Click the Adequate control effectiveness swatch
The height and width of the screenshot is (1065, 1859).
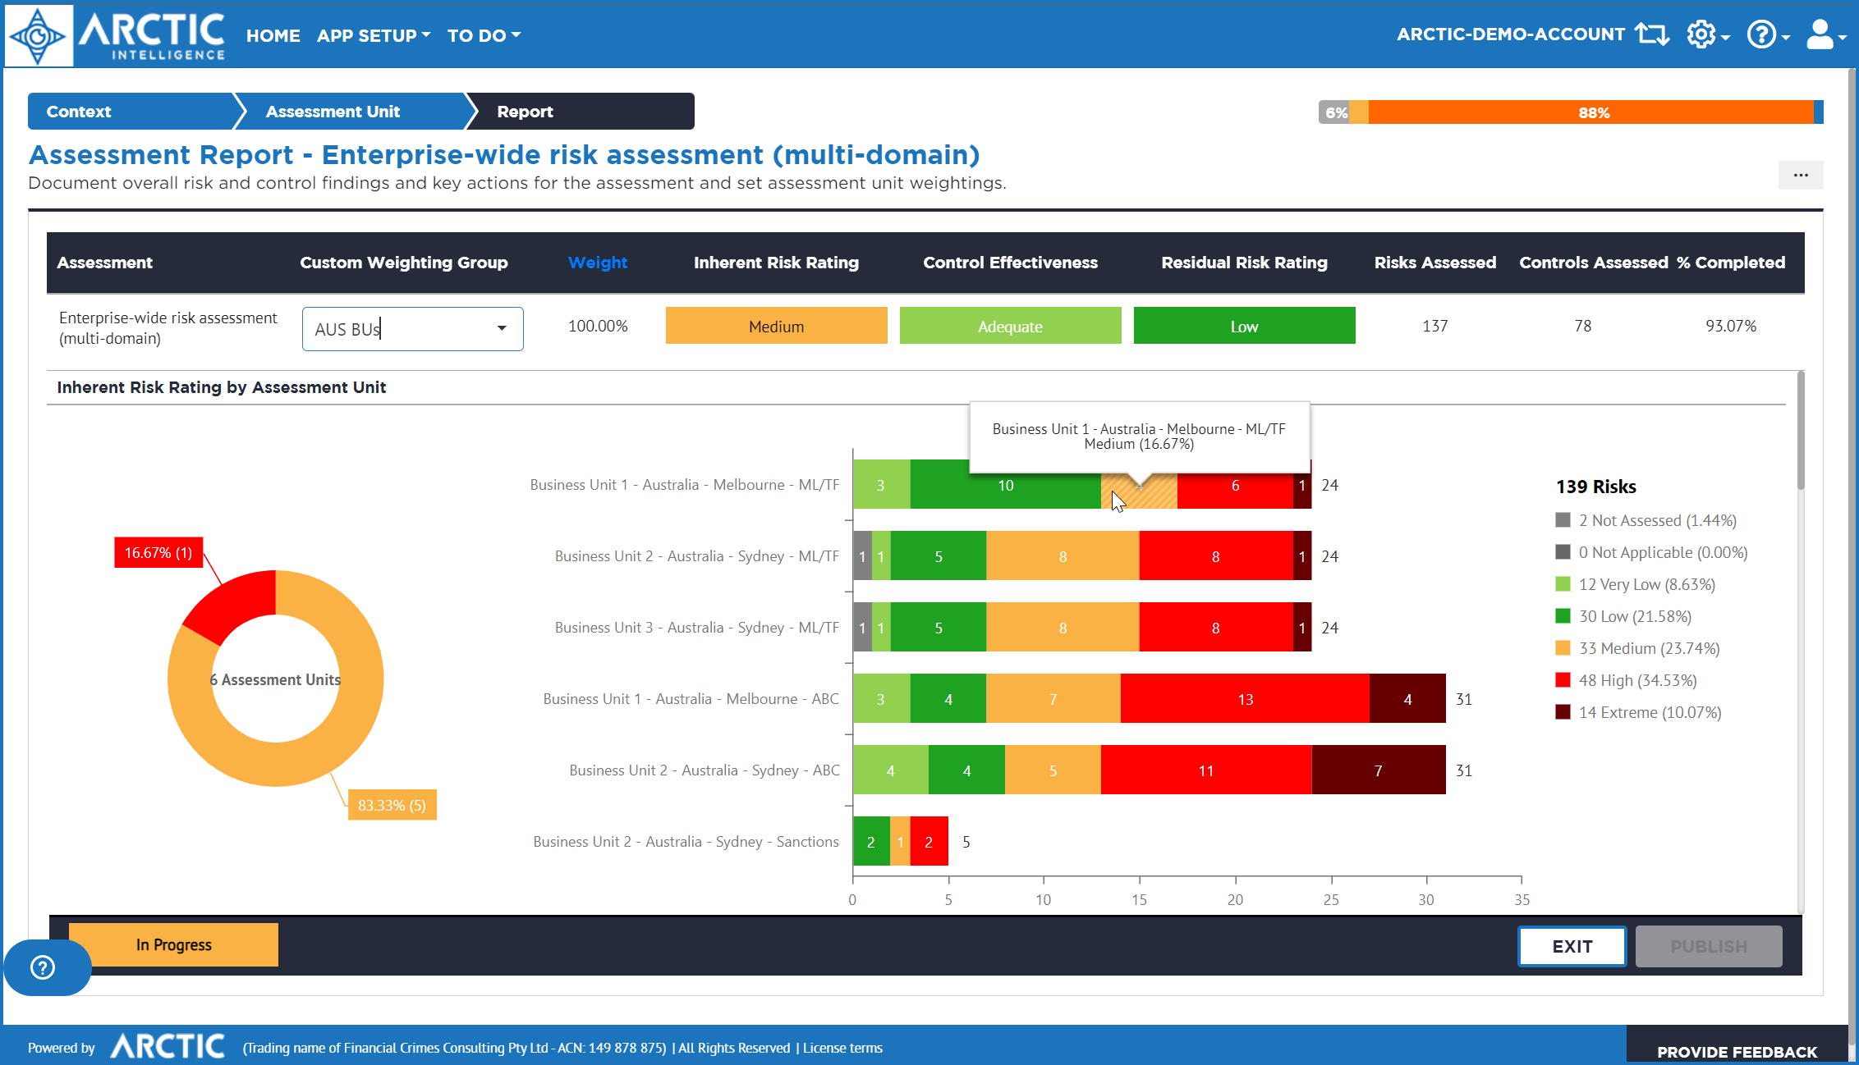[1010, 326]
